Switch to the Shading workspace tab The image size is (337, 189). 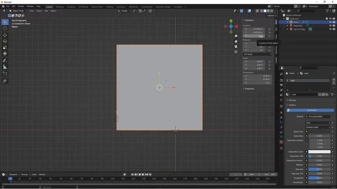pos(110,7)
